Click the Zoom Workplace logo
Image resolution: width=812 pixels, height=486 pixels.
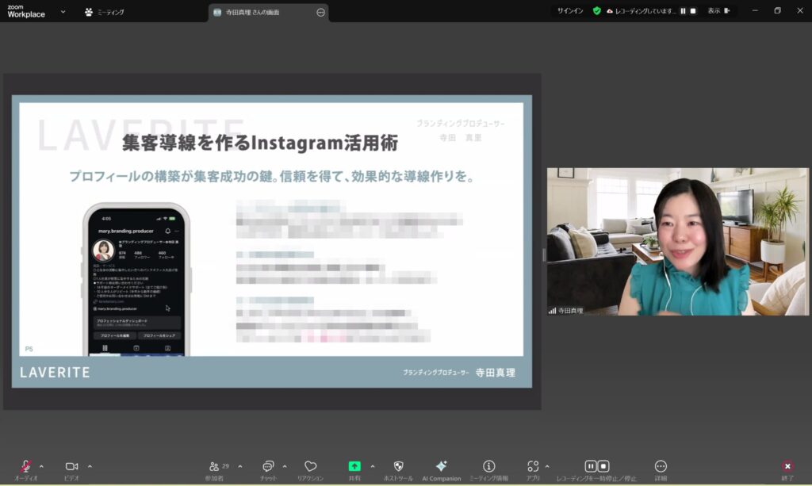26,11
